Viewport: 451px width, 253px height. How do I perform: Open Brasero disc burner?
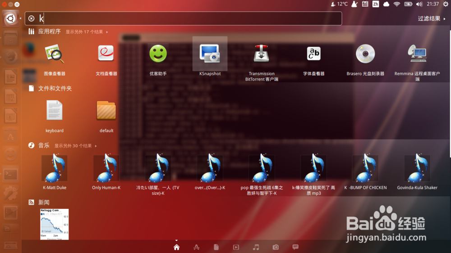click(x=365, y=54)
